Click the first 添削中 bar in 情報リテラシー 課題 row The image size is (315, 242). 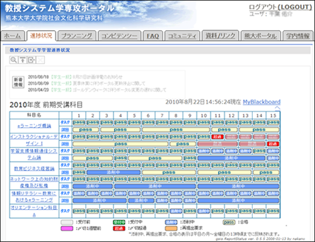100,200
